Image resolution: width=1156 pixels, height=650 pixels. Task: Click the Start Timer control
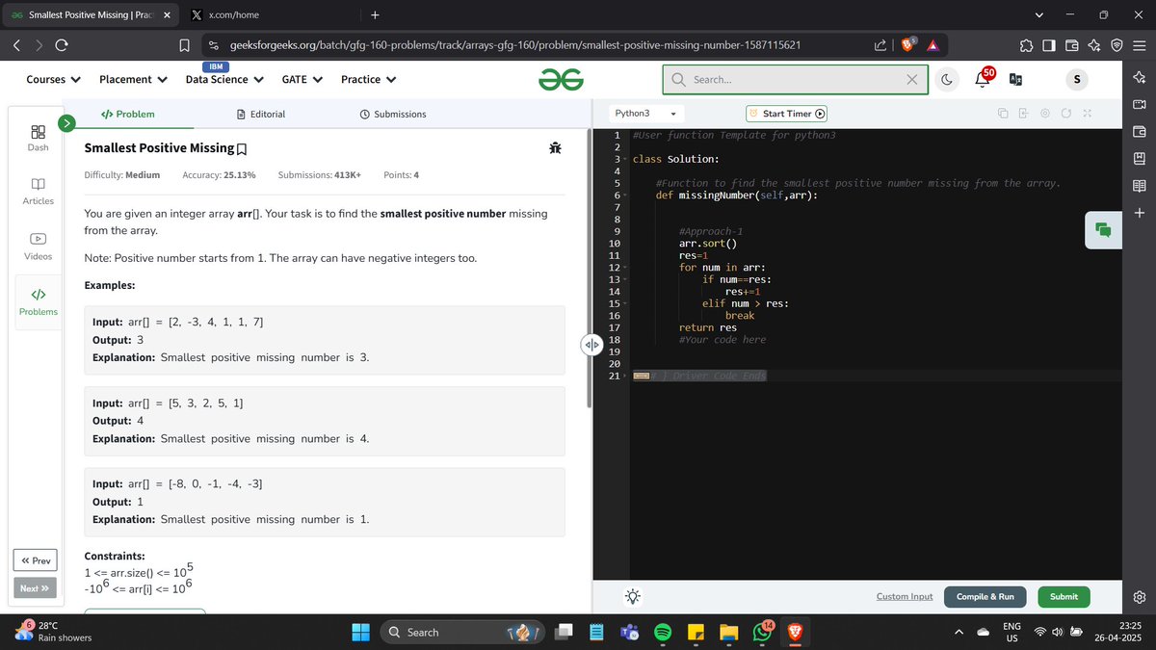click(x=786, y=113)
